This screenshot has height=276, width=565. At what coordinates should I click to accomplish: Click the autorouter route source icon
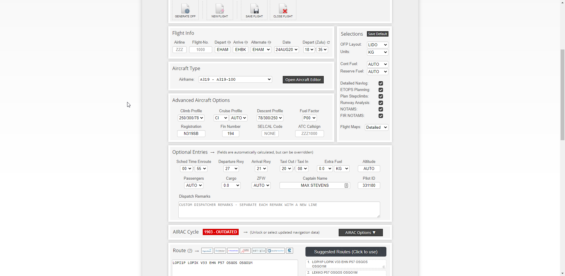coord(275,251)
